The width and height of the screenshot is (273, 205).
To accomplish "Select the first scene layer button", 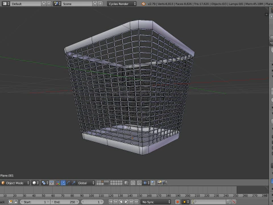I will pyautogui.click(x=98, y=182).
